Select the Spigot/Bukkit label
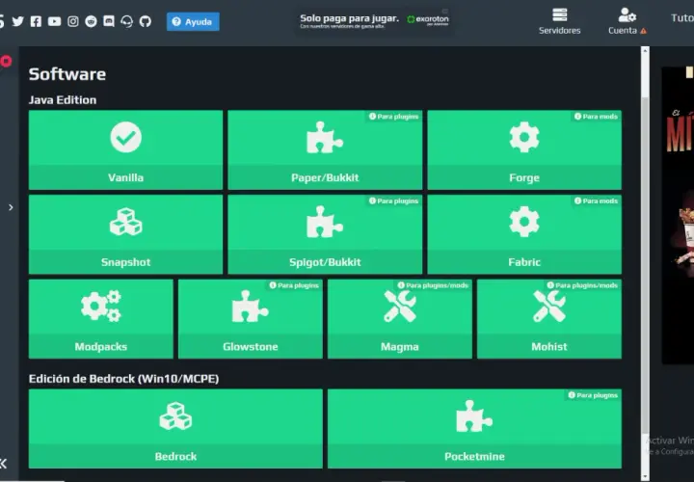This screenshot has width=694, height=482. click(x=325, y=262)
